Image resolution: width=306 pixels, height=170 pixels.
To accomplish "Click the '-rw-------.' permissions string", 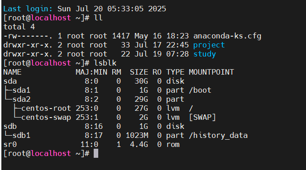I will click(x=28, y=36).
